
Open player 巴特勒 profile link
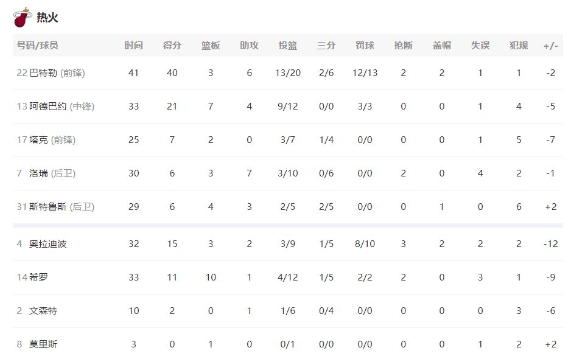(x=43, y=73)
